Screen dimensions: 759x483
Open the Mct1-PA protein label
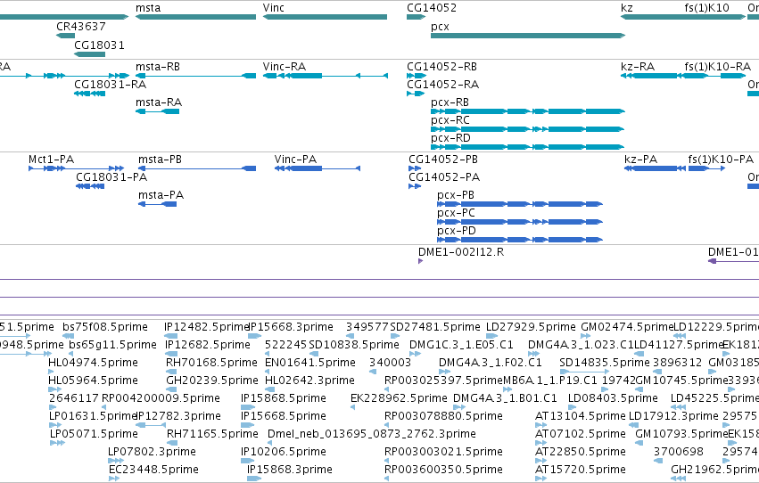[52, 160]
